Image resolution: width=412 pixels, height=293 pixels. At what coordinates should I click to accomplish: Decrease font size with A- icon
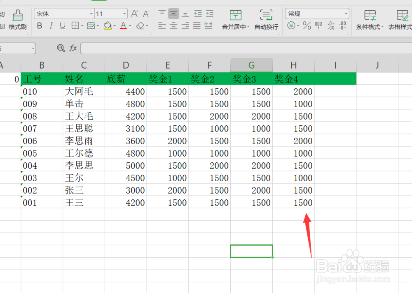coord(146,14)
